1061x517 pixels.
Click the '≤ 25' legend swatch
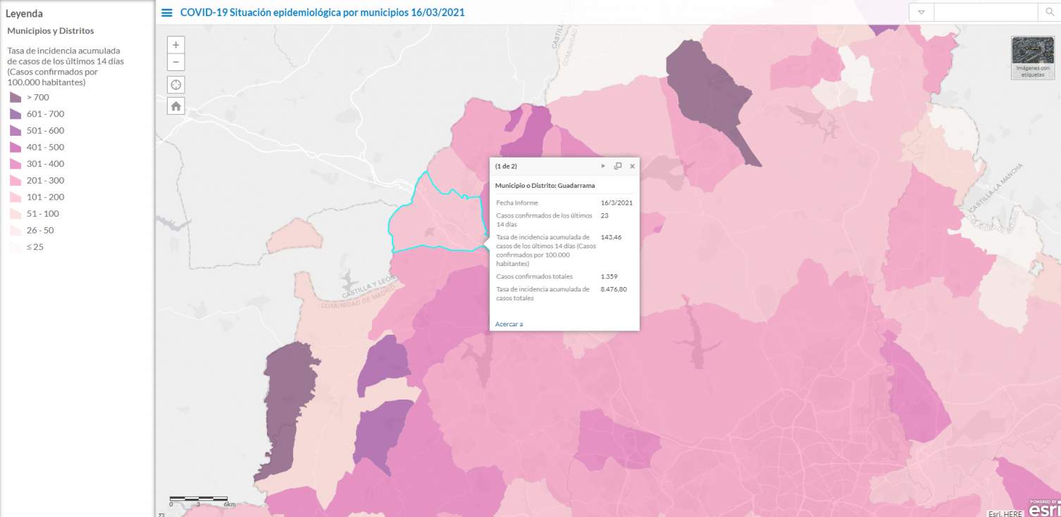tap(15, 247)
